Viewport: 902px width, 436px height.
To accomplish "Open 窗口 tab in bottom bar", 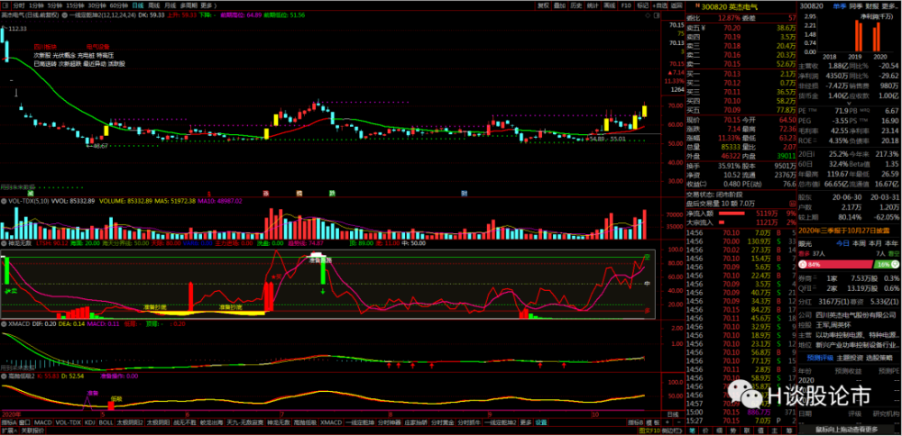I will (x=25, y=422).
